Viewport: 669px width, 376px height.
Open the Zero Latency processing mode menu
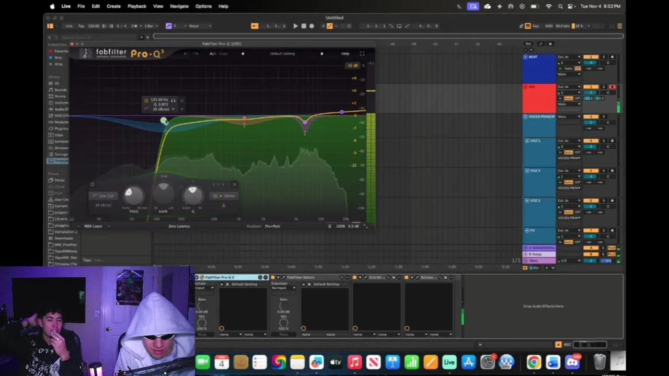(x=179, y=226)
